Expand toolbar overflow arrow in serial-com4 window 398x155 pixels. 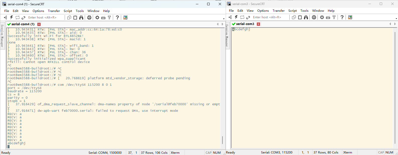click(x=224, y=19)
